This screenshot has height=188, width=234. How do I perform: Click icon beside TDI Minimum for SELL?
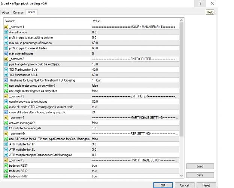(6, 75)
